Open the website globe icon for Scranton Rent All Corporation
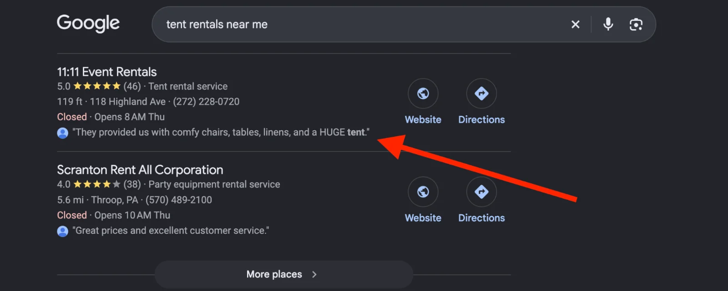 tap(423, 192)
